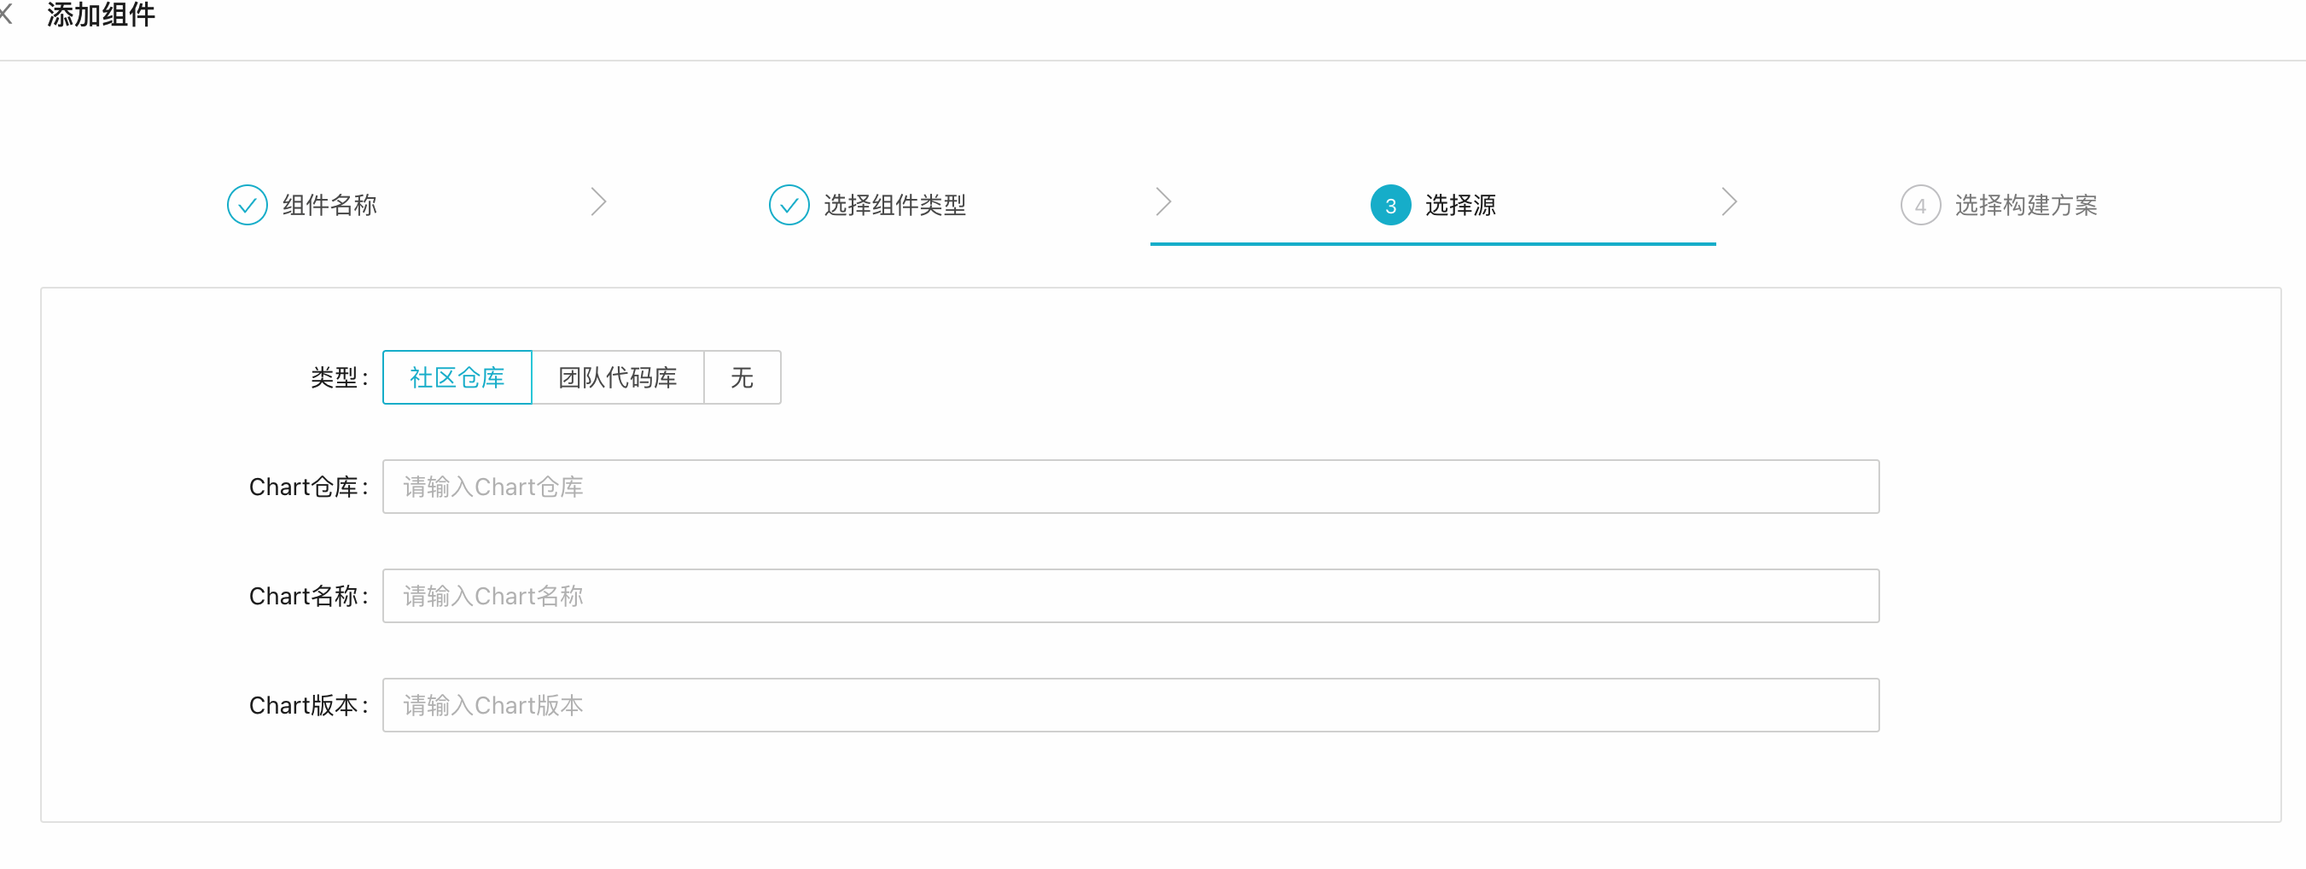Viewport: 2306px width, 869px height.
Task: Click the arrow after 选择组件类型 step
Action: (1163, 202)
